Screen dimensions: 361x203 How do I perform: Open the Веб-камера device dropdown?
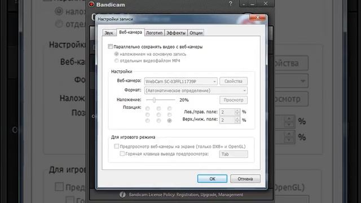pyautogui.click(x=180, y=81)
